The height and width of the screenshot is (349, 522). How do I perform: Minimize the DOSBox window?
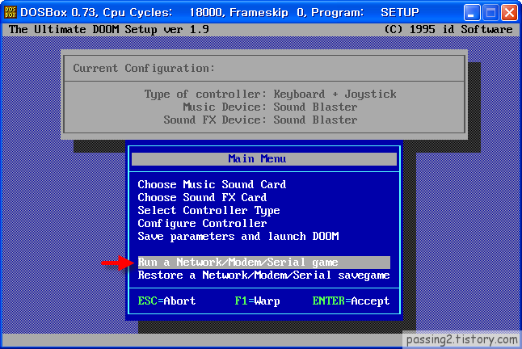pyautogui.click(x=472, y=13)
